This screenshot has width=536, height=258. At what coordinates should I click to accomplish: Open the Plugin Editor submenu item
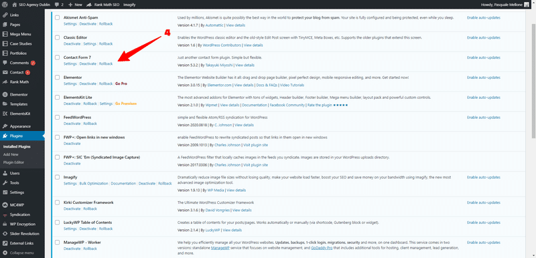click(x=13, y=162)
